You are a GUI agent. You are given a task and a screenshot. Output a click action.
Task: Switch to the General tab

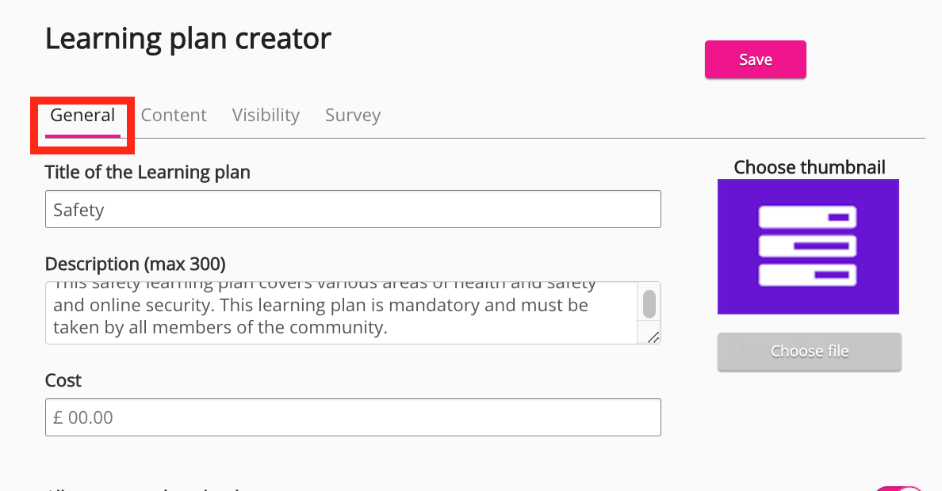82,116
